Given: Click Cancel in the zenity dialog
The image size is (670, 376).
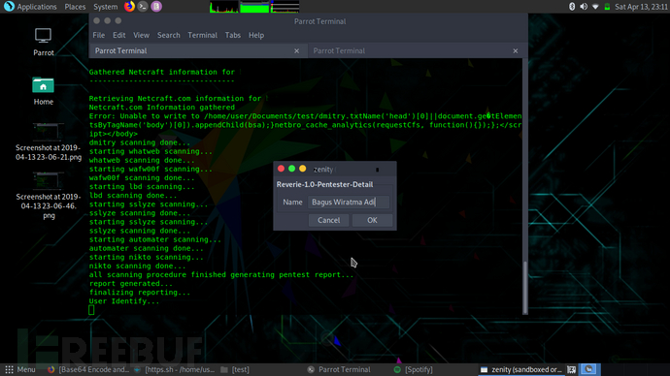Looking at the screenshot, I should pyautogui.click(x=328, y=220).
